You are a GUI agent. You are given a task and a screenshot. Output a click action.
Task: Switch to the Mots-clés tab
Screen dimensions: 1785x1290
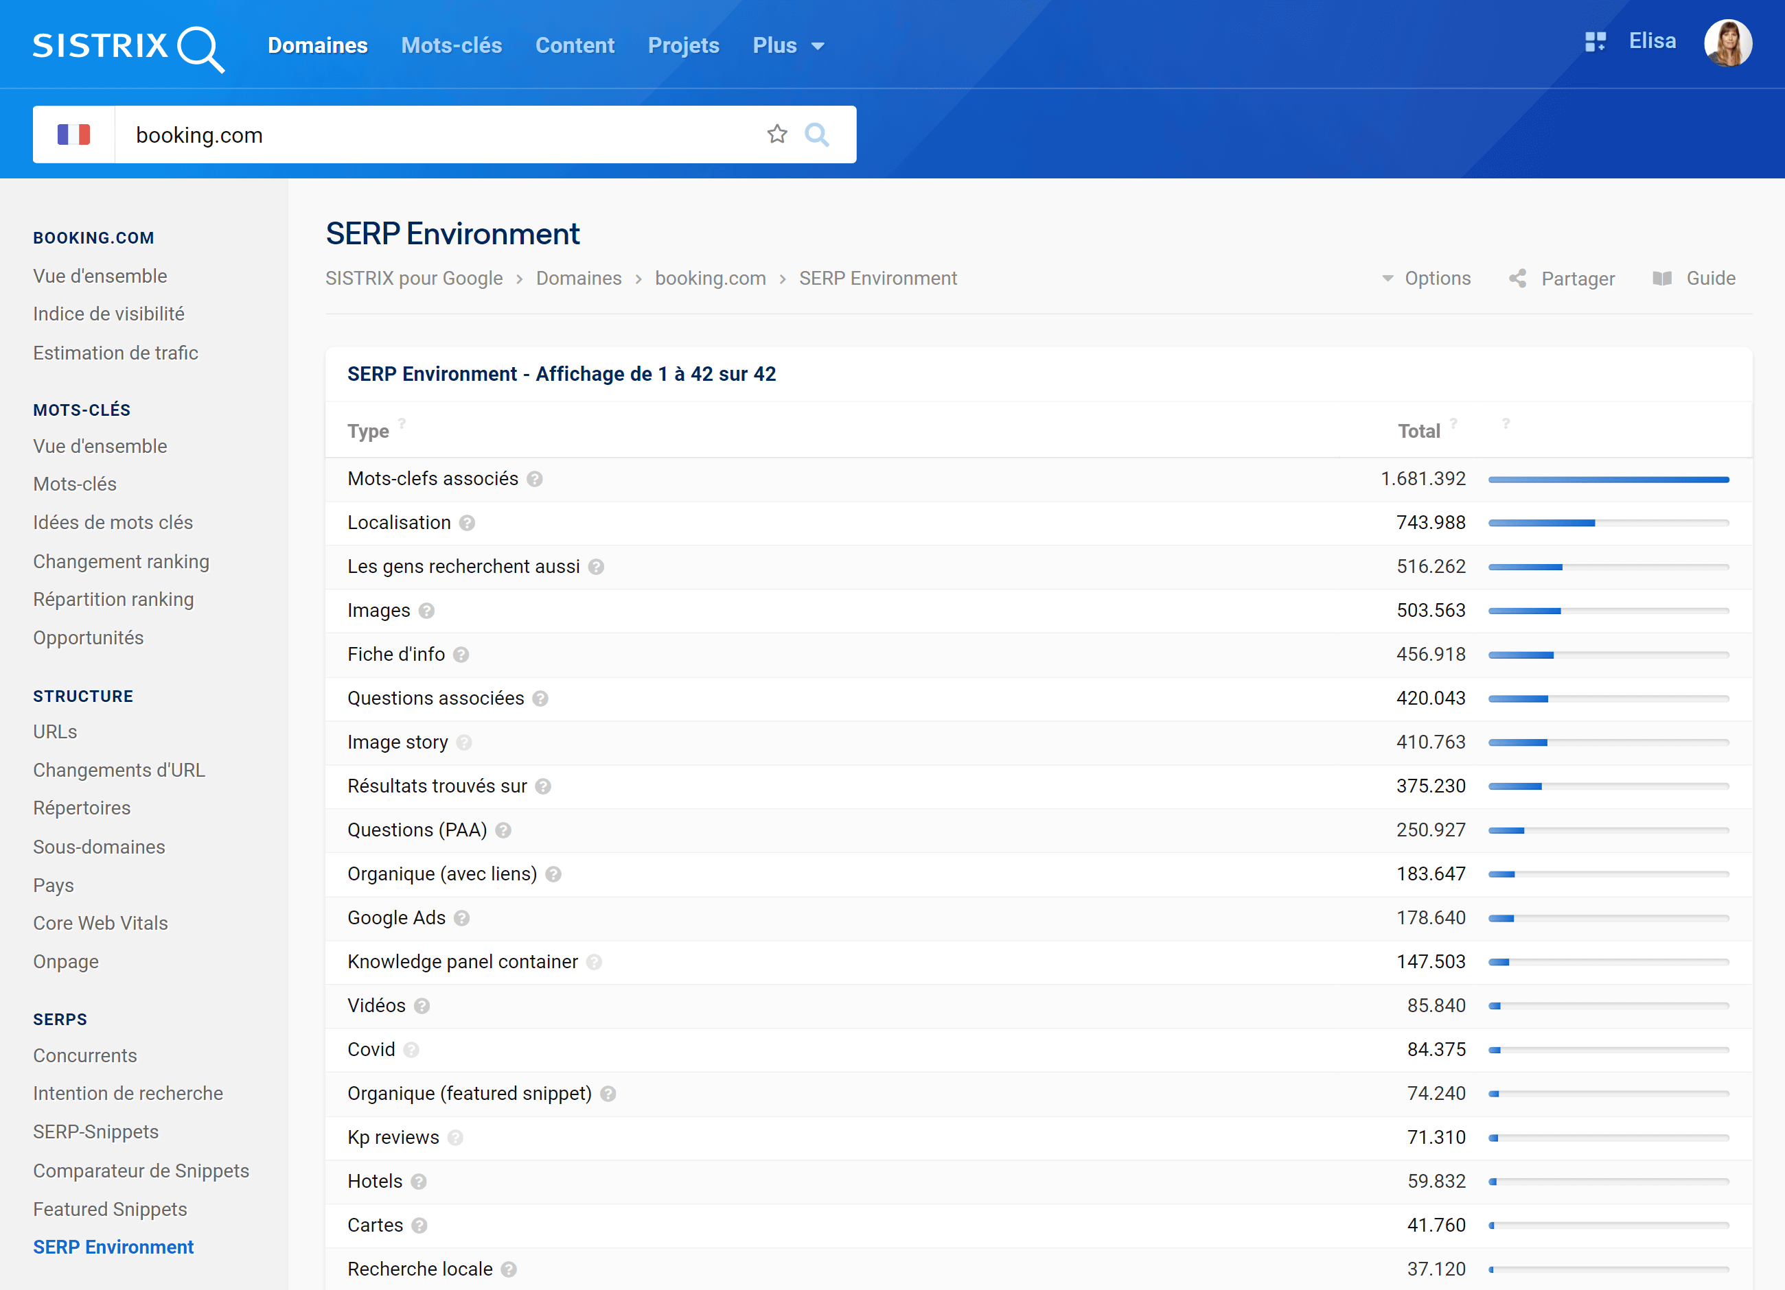tap(452, 45)
